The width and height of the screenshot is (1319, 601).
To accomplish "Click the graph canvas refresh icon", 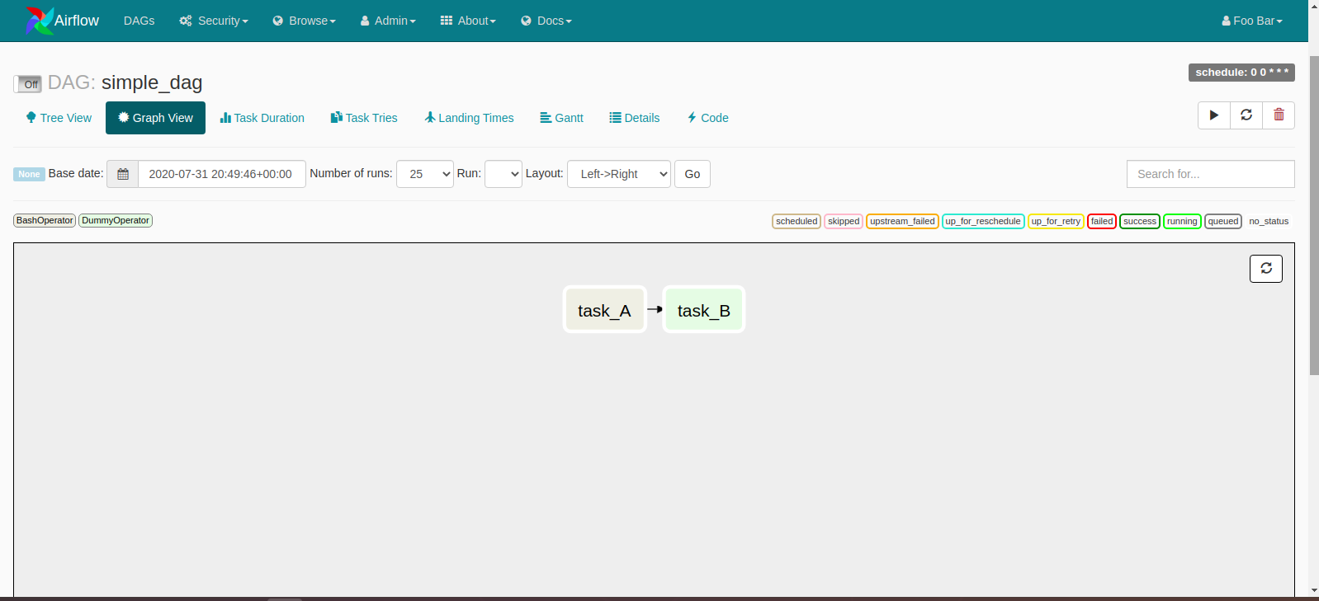I will pos(1265,269).
